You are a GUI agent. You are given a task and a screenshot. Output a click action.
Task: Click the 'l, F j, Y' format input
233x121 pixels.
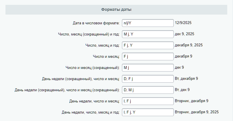148,112
